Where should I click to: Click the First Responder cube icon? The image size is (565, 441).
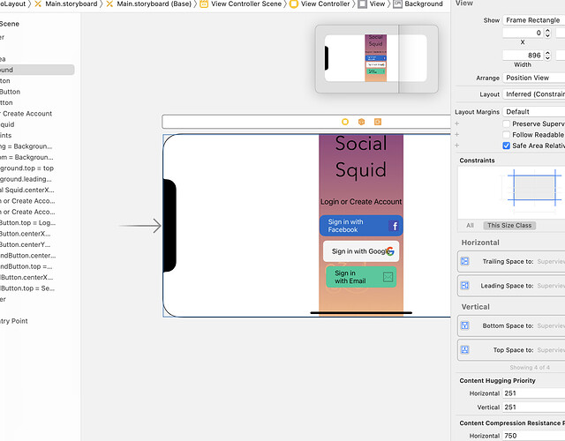tap(361, 122)
